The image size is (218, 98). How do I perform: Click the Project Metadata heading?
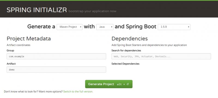click(x=29, y=39)
